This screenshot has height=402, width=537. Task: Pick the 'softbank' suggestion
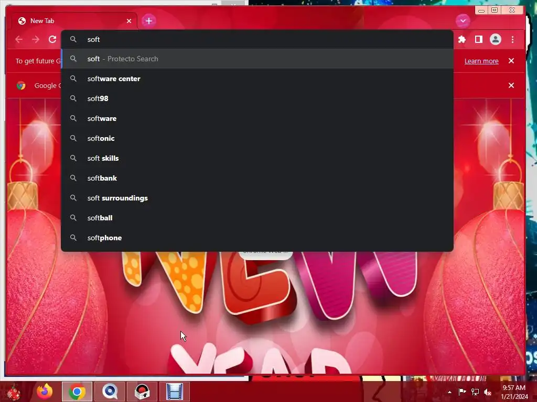tap(257, 178)
